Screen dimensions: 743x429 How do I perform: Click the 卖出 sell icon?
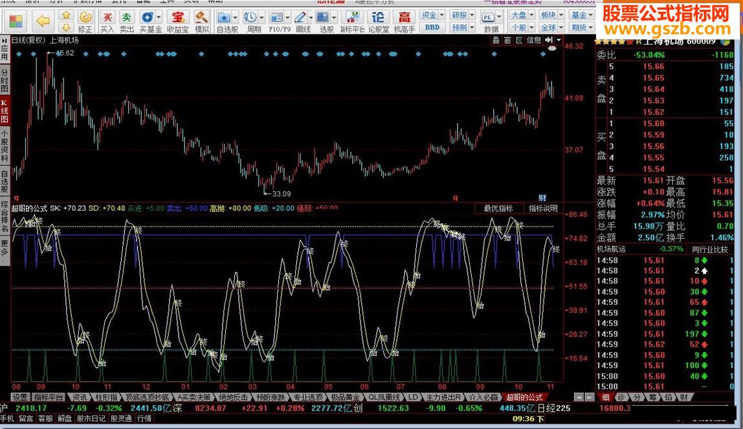(126, 21)
